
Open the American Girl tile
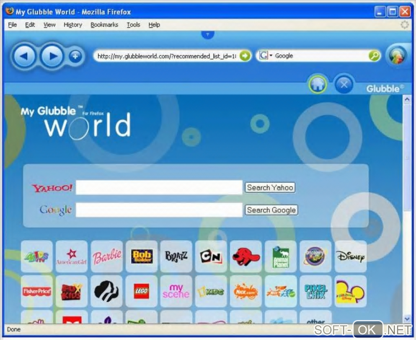click(72, 257)
